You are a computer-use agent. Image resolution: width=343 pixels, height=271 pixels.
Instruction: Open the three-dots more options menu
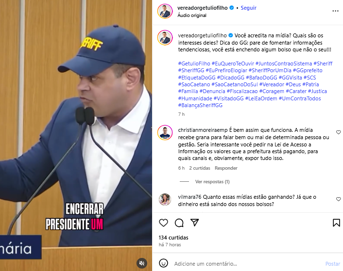335,11
